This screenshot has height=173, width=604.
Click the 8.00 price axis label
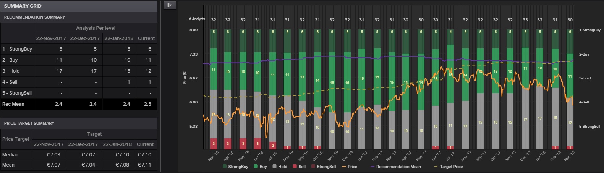(x=194, y=30)
